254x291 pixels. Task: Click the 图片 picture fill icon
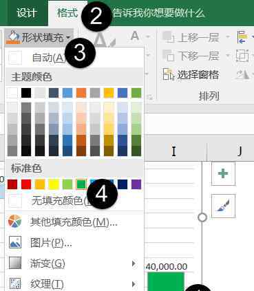pos(15,242)
